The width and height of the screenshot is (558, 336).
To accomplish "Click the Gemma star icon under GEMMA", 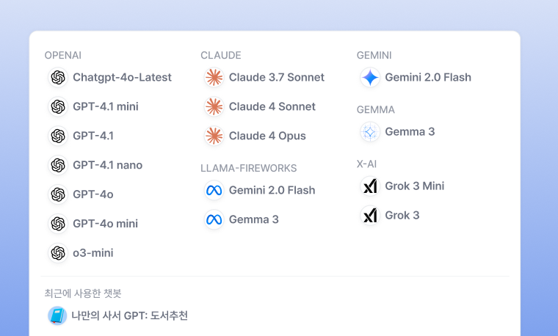I will [370, 132].
